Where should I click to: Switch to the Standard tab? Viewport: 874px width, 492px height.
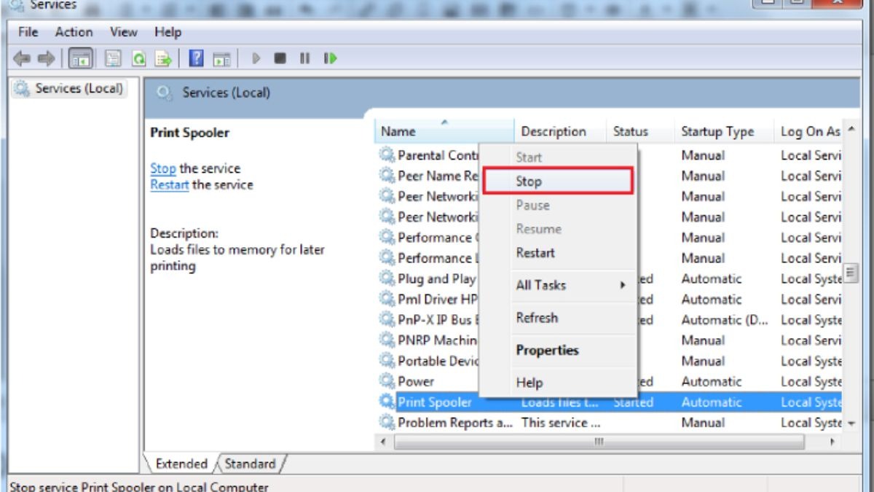tap(250, 464)
